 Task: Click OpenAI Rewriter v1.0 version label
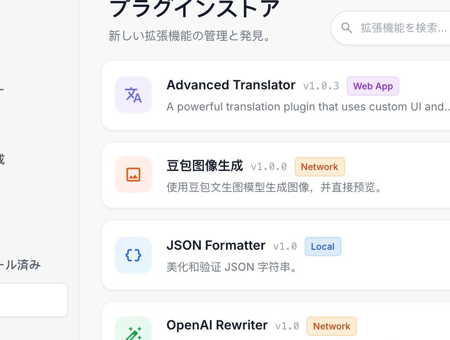[287, 326]
